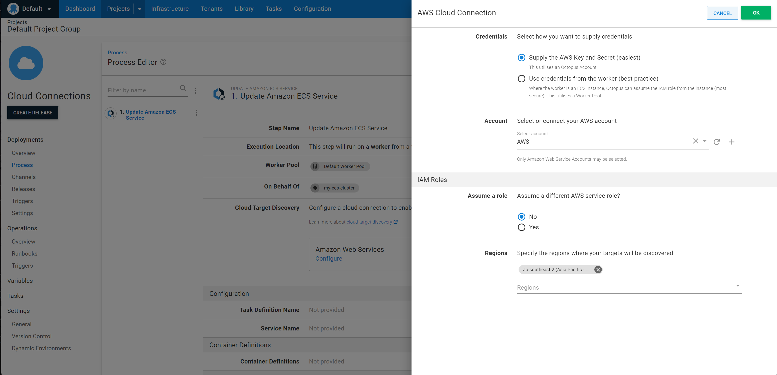Open Deployments Overview in sidebar
The height and width of the screenshot is (375, 777).
pyautogui.click(x=24, y=153)
